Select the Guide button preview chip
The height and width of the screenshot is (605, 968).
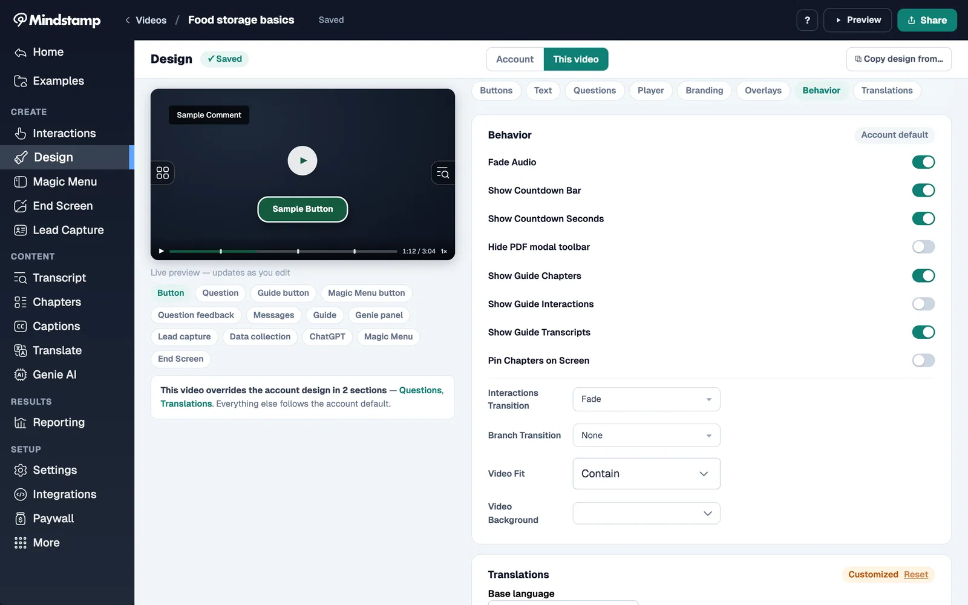click(x=283, y=293)
